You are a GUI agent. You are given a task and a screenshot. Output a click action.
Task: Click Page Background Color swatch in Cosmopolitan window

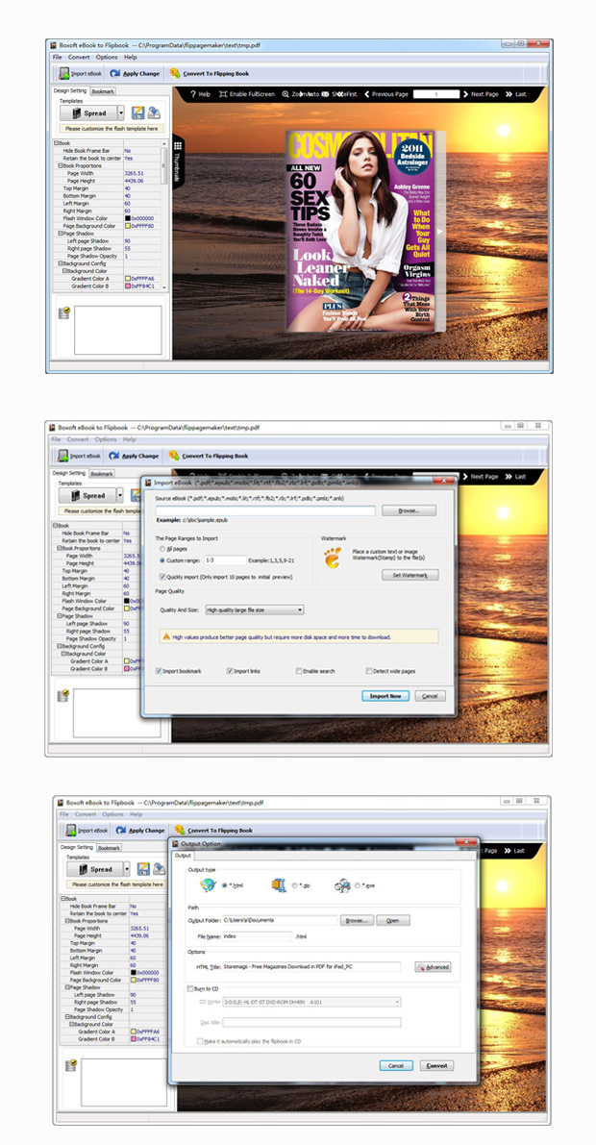click(127, 226)
